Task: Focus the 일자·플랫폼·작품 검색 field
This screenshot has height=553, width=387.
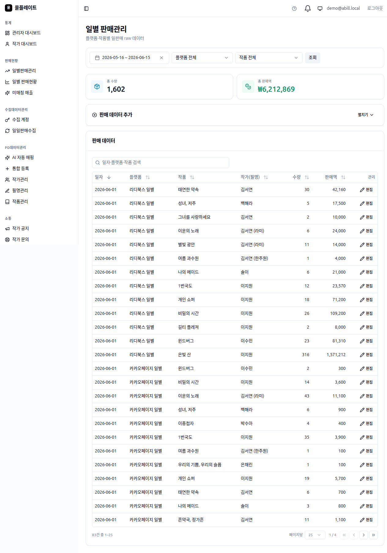Action: pos(160,163)
